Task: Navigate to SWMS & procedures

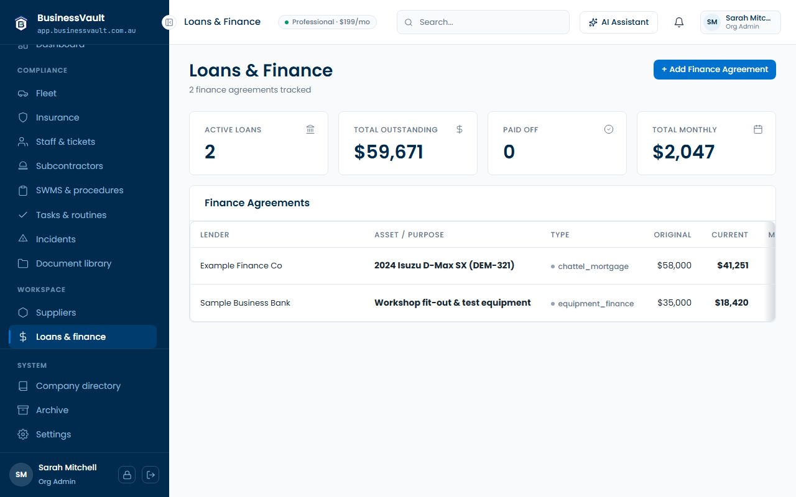Action: [x=82, y=190]
